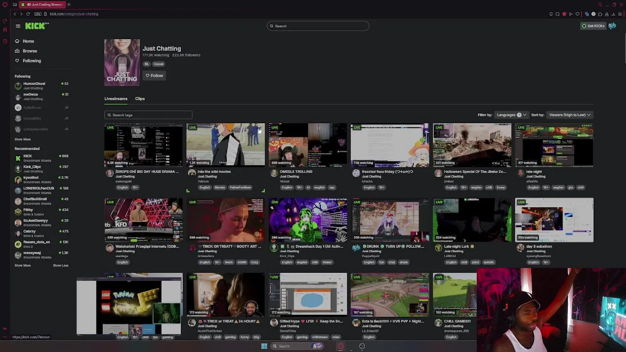626x352 pixels.
Task: Go forward in browser history
Action: pos(21,14)
